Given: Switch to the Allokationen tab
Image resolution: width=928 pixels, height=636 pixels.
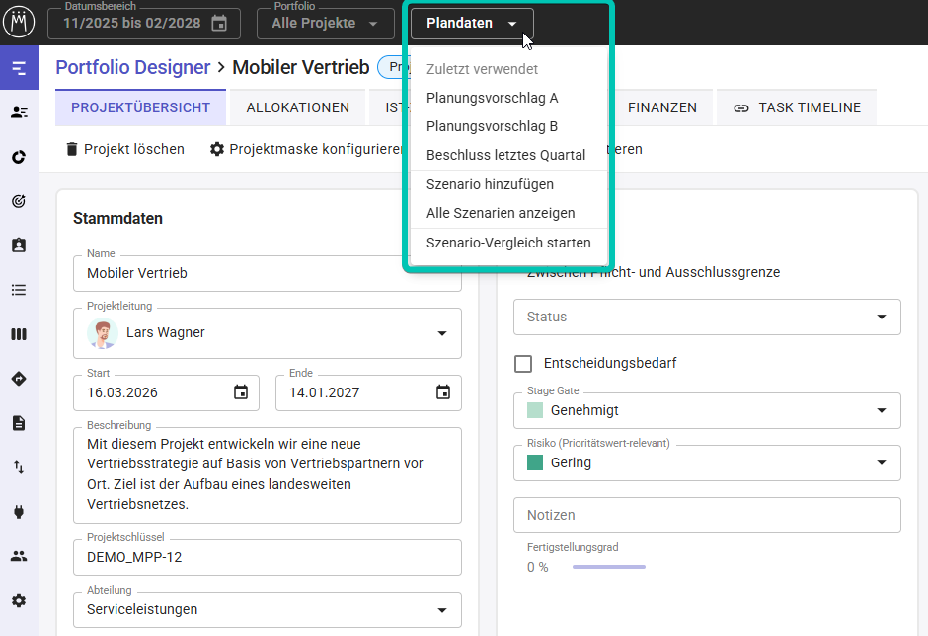Looking at the screenshot, I should (x=297, y=107).
